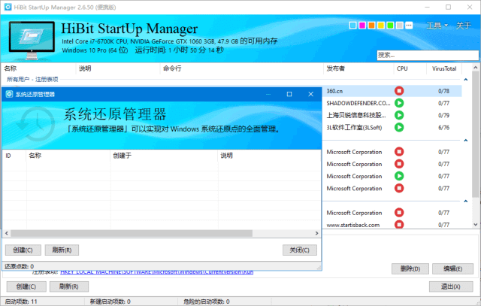Click the main list vertical scrollbar thumb
The image size is (481, 306).
[475, 135]
